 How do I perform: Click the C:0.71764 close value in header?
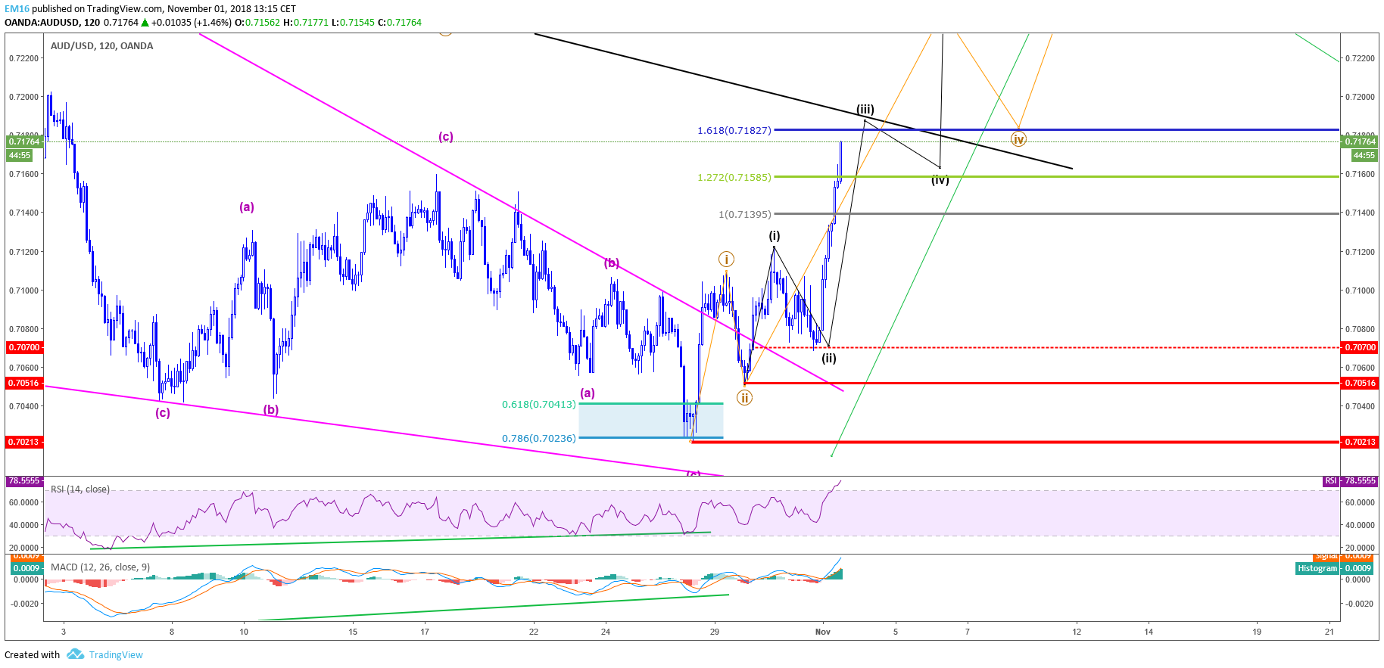coord(400,23)
